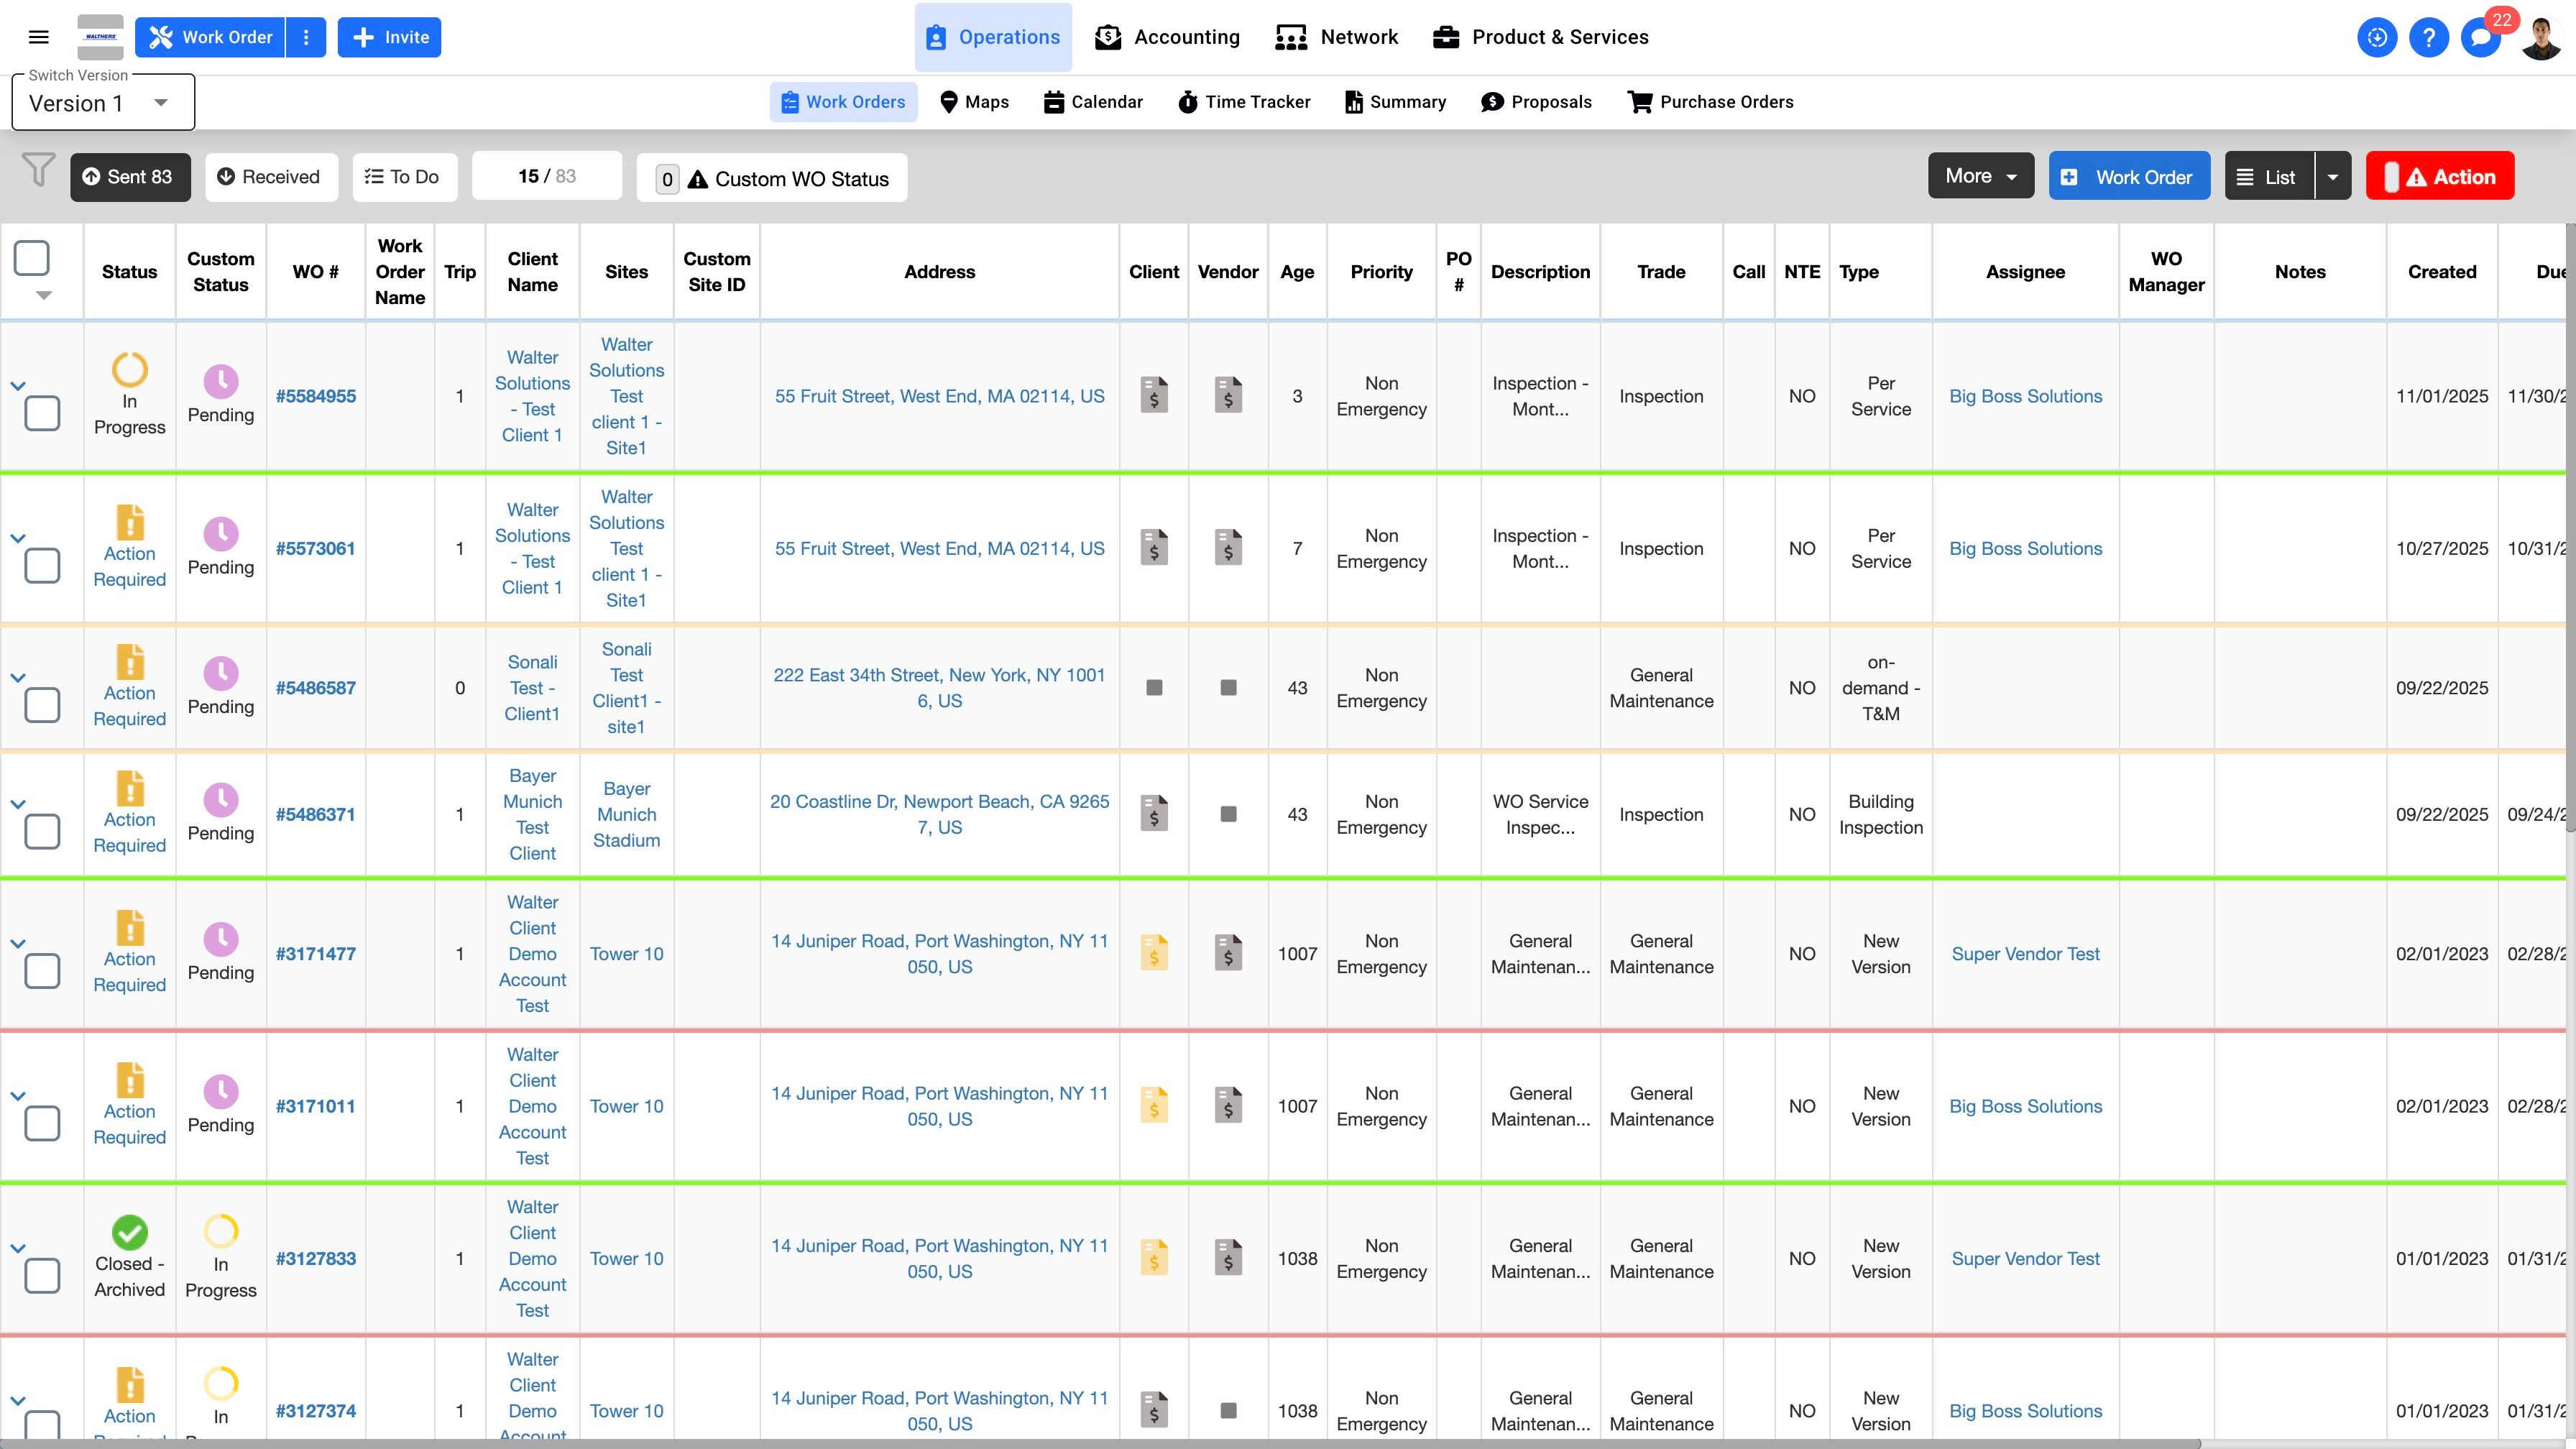Image resolution: width=2576 pixels, height=1449 pixels.
Task: Click vendor invoice icon for WO #5584955
Action: [x=1228, y=395]
